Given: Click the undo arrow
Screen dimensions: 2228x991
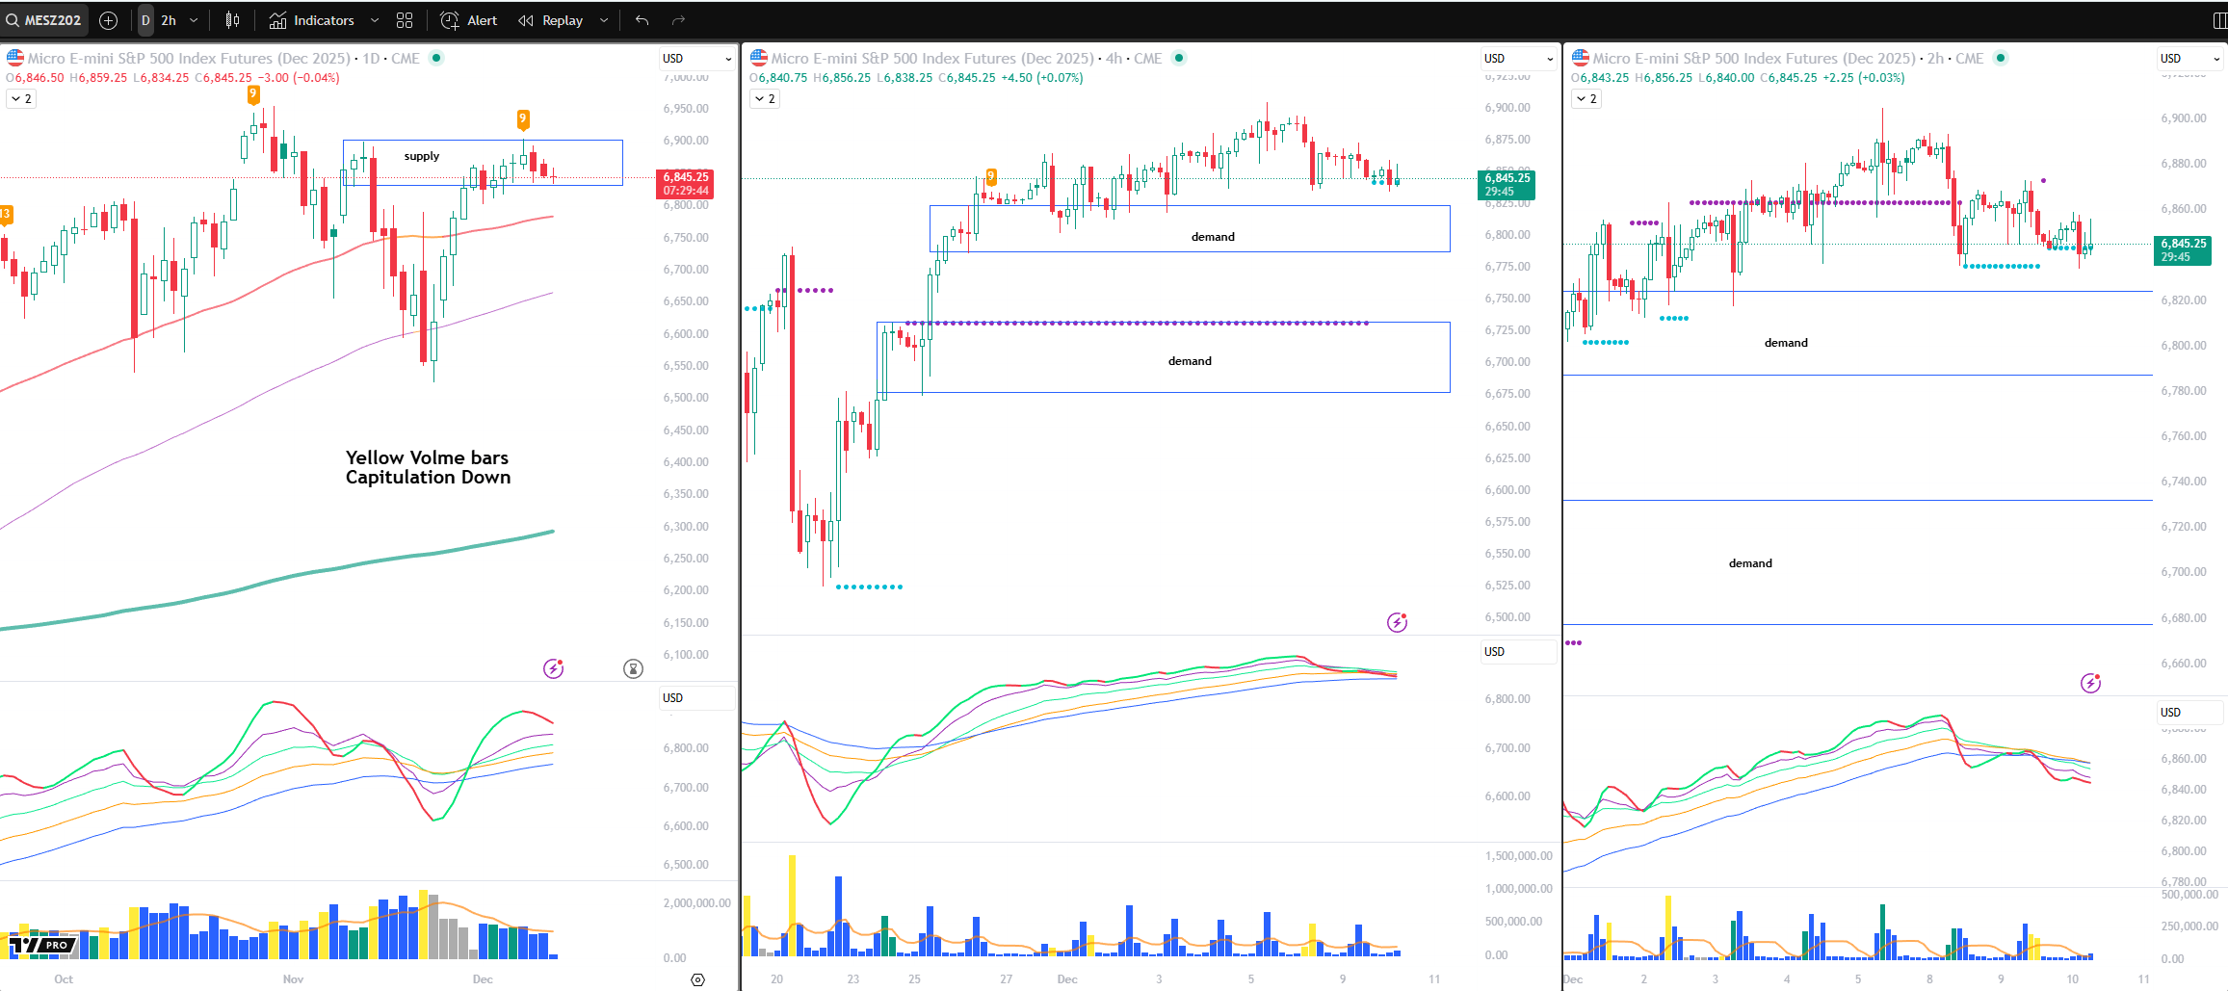Looking at the screenshot, I should pyautogui.click(x=642, y=20).
